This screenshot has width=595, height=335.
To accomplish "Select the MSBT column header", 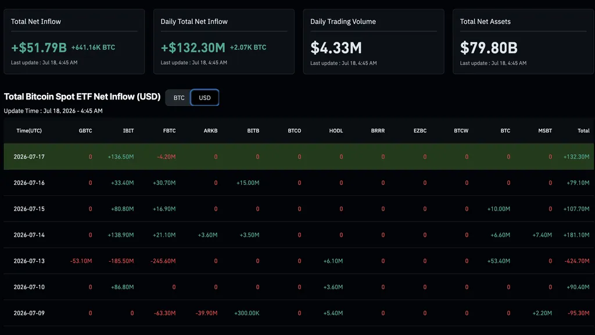I will 545,131.
